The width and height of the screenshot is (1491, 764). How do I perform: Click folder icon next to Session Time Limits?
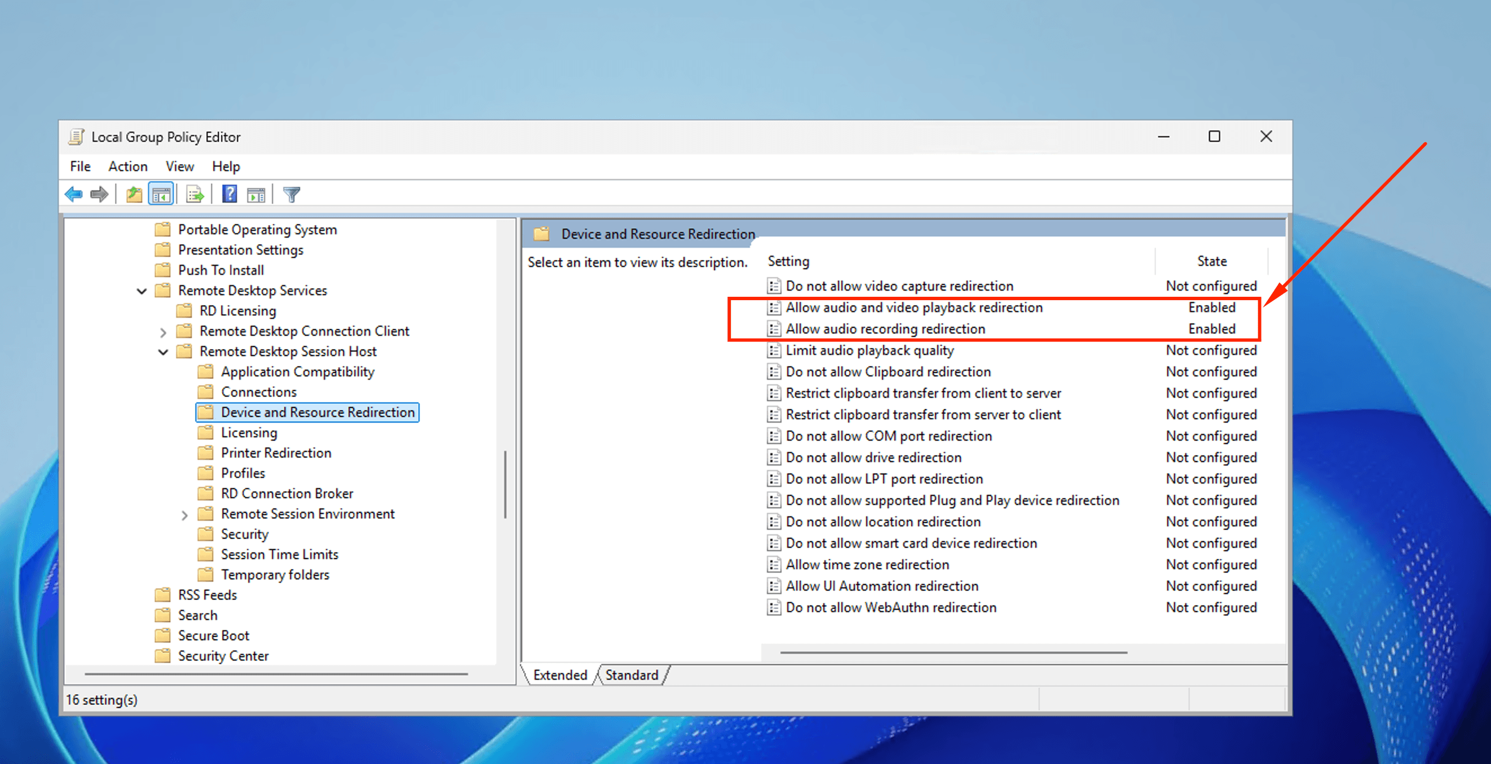pos(205,554)
